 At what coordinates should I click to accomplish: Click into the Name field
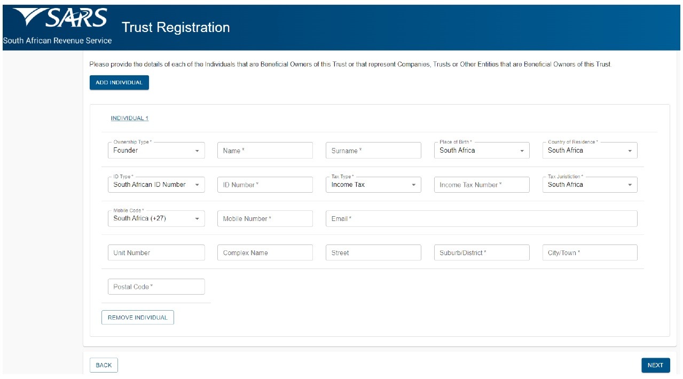(265, 151)
